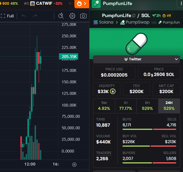183x172 pixels.
Task: Open the Twitter link button
Action: (133, 59)
